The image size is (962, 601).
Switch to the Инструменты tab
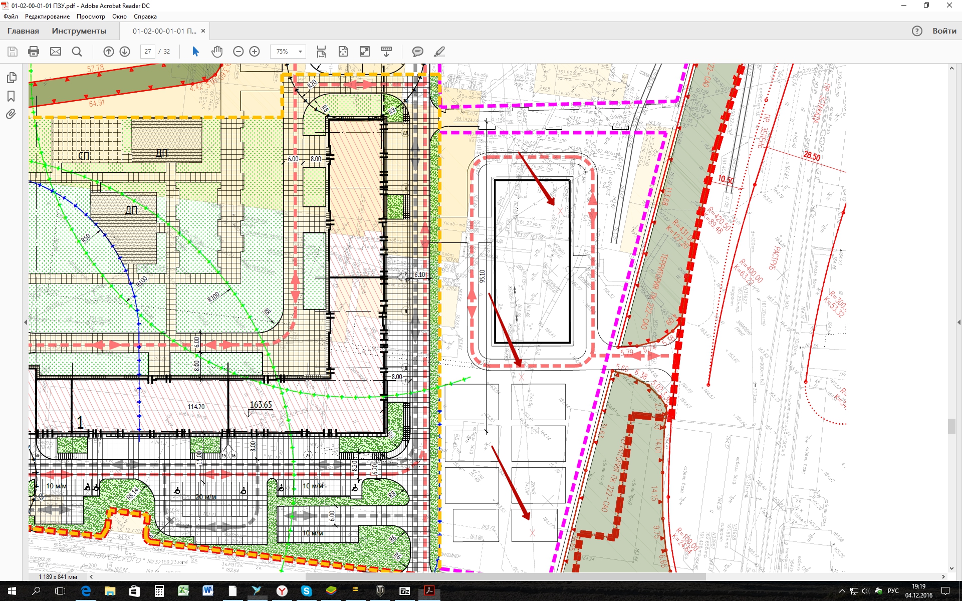click(79, 31)
